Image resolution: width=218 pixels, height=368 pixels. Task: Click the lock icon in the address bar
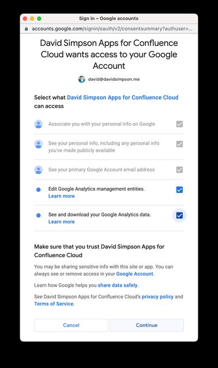27,29
